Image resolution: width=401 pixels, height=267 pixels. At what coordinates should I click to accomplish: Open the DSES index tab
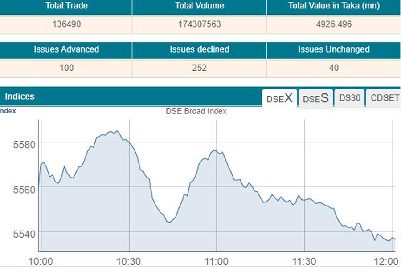(x=315, y=98)
